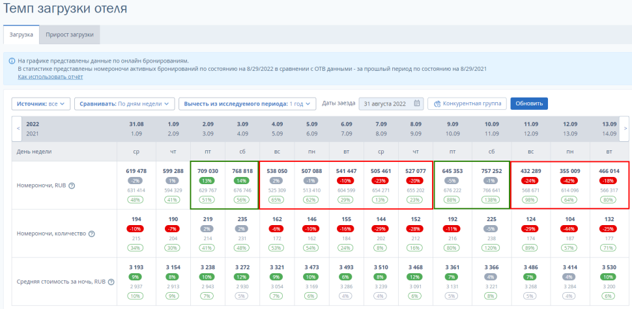
Task: Click average rate value 3 193
Action: (x=136, y=267)
